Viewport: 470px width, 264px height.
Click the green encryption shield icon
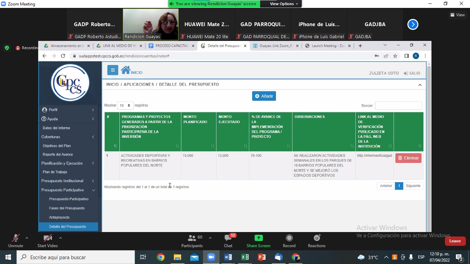7,48
